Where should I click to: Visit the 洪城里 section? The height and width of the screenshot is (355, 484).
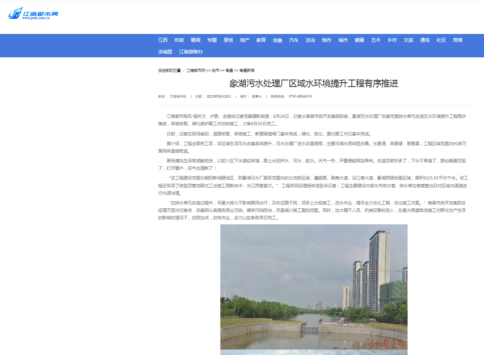[x=165, y=52]
